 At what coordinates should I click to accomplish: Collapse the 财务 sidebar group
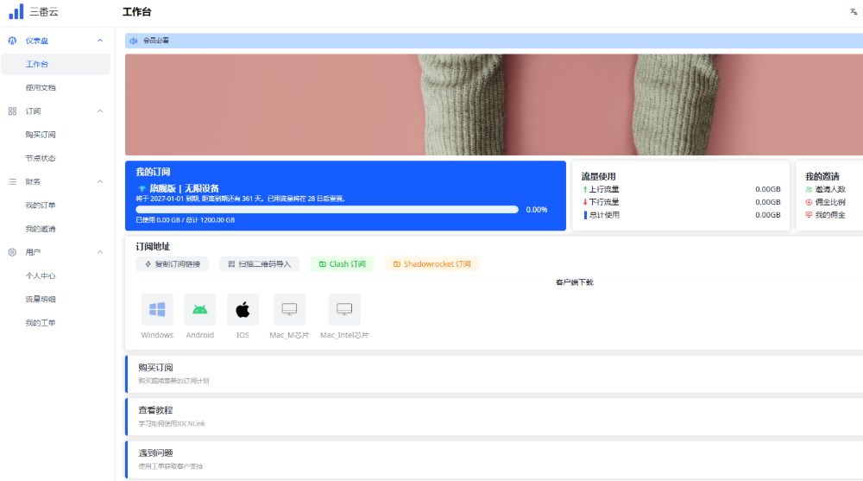(100, 182)
